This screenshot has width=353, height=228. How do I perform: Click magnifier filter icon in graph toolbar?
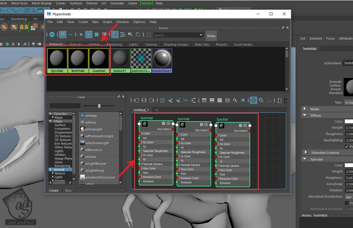pos(235,100)
